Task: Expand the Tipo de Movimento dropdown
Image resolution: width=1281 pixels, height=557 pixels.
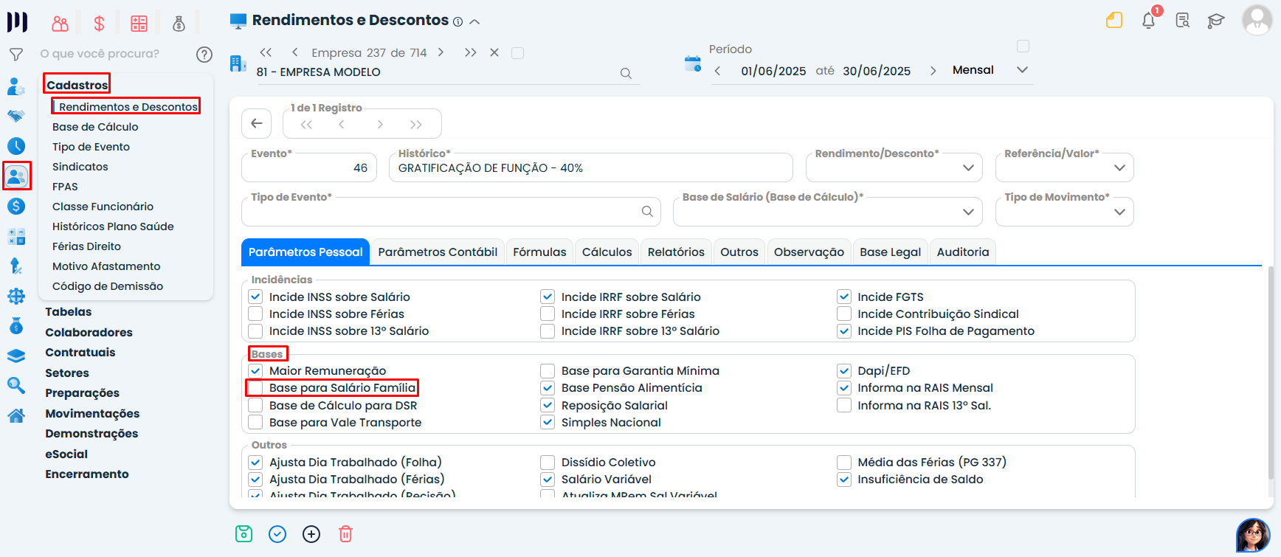Action: tap(1064, 212)
